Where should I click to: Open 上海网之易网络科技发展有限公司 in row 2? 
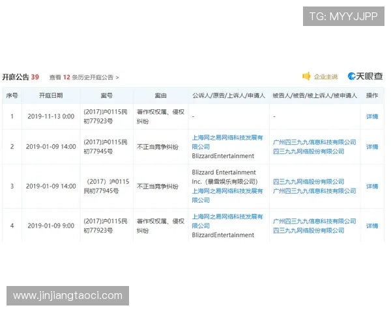[x=227, y=142]
